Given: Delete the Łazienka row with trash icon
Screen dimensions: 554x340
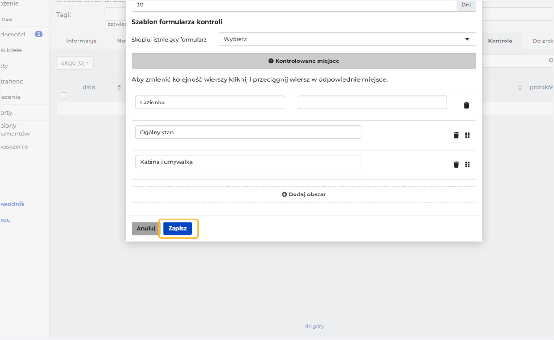Looking at the screenshot, I should [466, 105].
